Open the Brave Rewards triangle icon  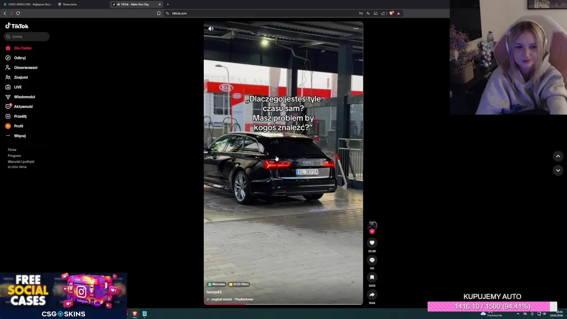[x=398, y=13]
